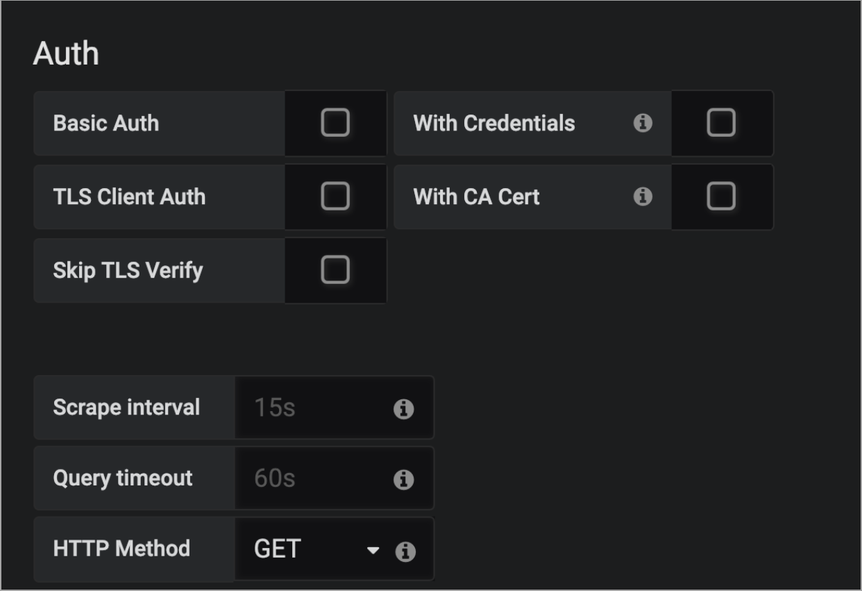This screenshot has height=591, width=862.
Task: Click the HTTP Method info icon
Action: 405,551
